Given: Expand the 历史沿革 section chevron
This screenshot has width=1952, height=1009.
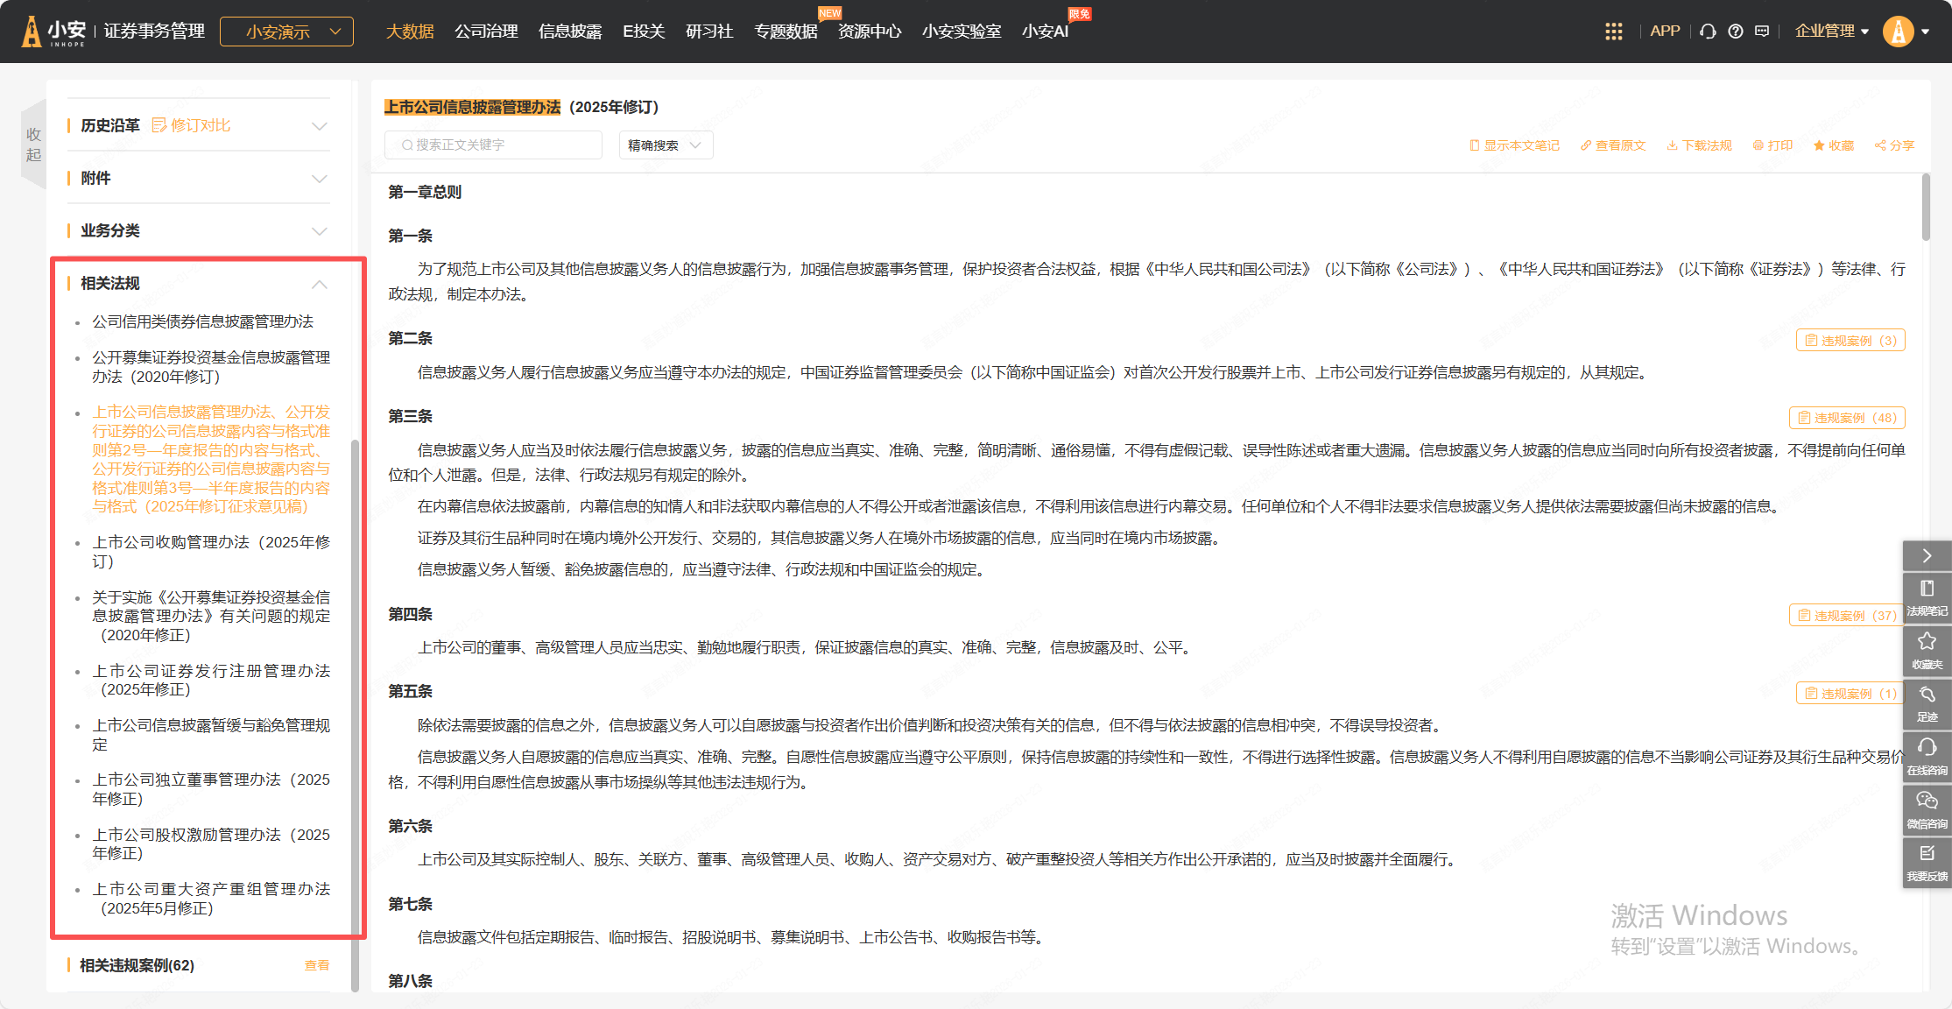Looking at the screenshot, I should [320, 126].
